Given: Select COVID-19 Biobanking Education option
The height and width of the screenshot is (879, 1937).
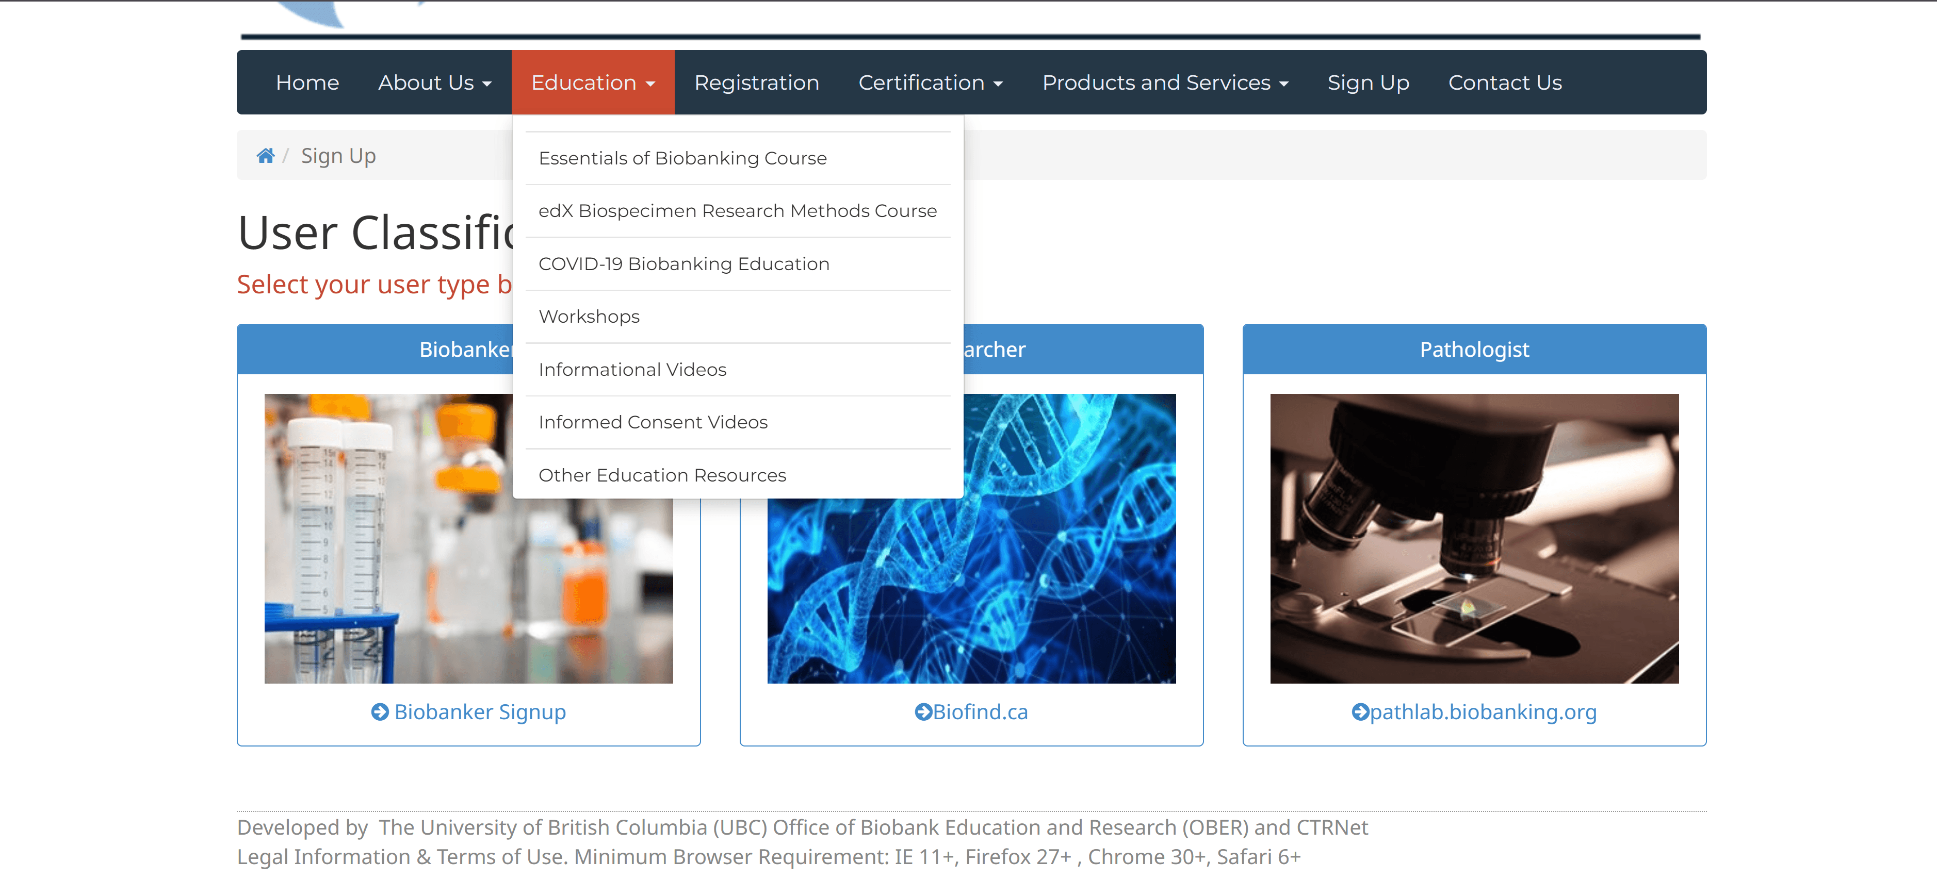Looking at the screenshot, I should click(685, 263).
